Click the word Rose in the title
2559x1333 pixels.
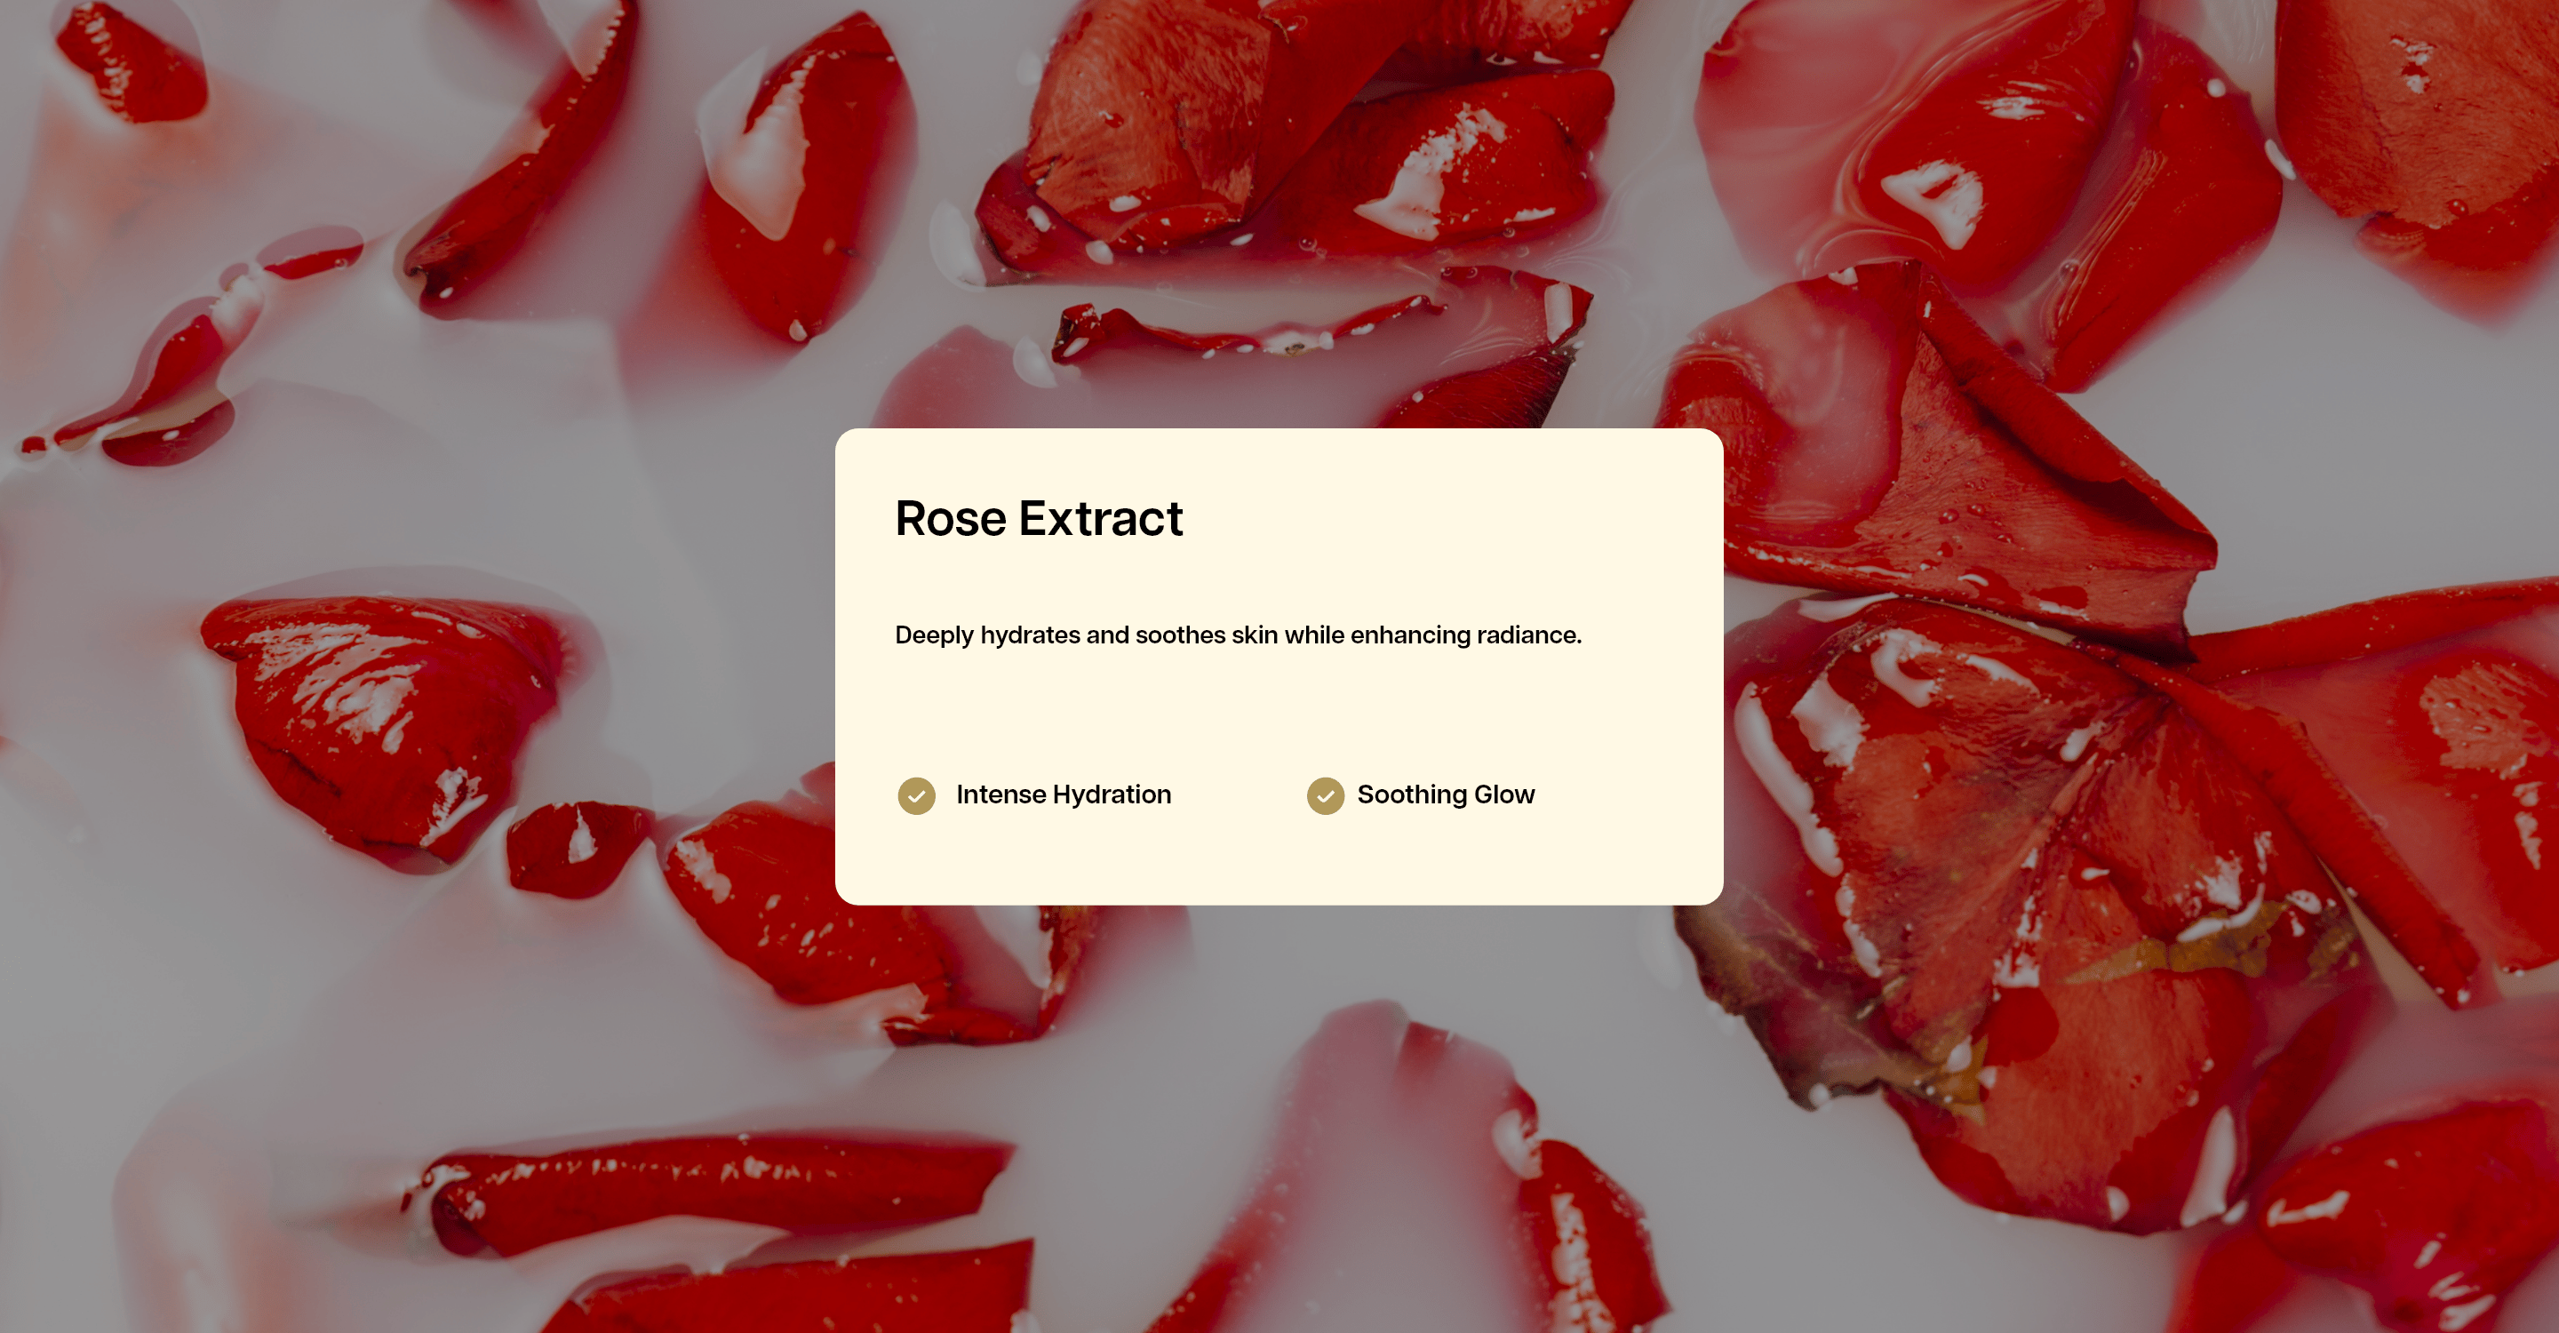(x=951, y=518)
